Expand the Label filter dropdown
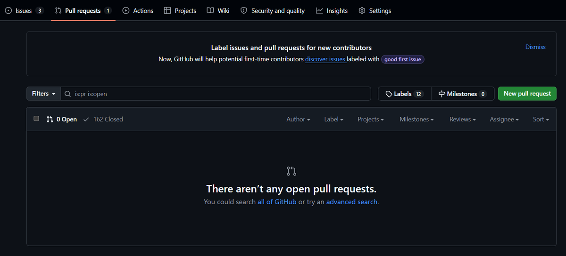This screenshot has height=256, width=566. pyautogui.click(x=333, y=120)
